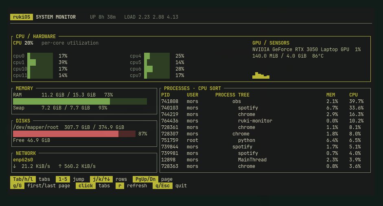
Task: Click the cpu0 utilization bar
Action: coord(40,56)
